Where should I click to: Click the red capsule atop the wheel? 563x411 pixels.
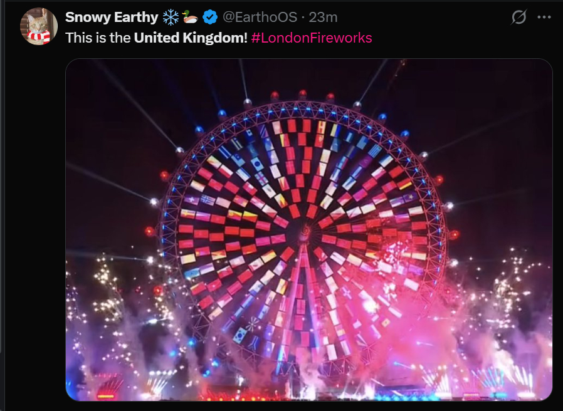302,94
